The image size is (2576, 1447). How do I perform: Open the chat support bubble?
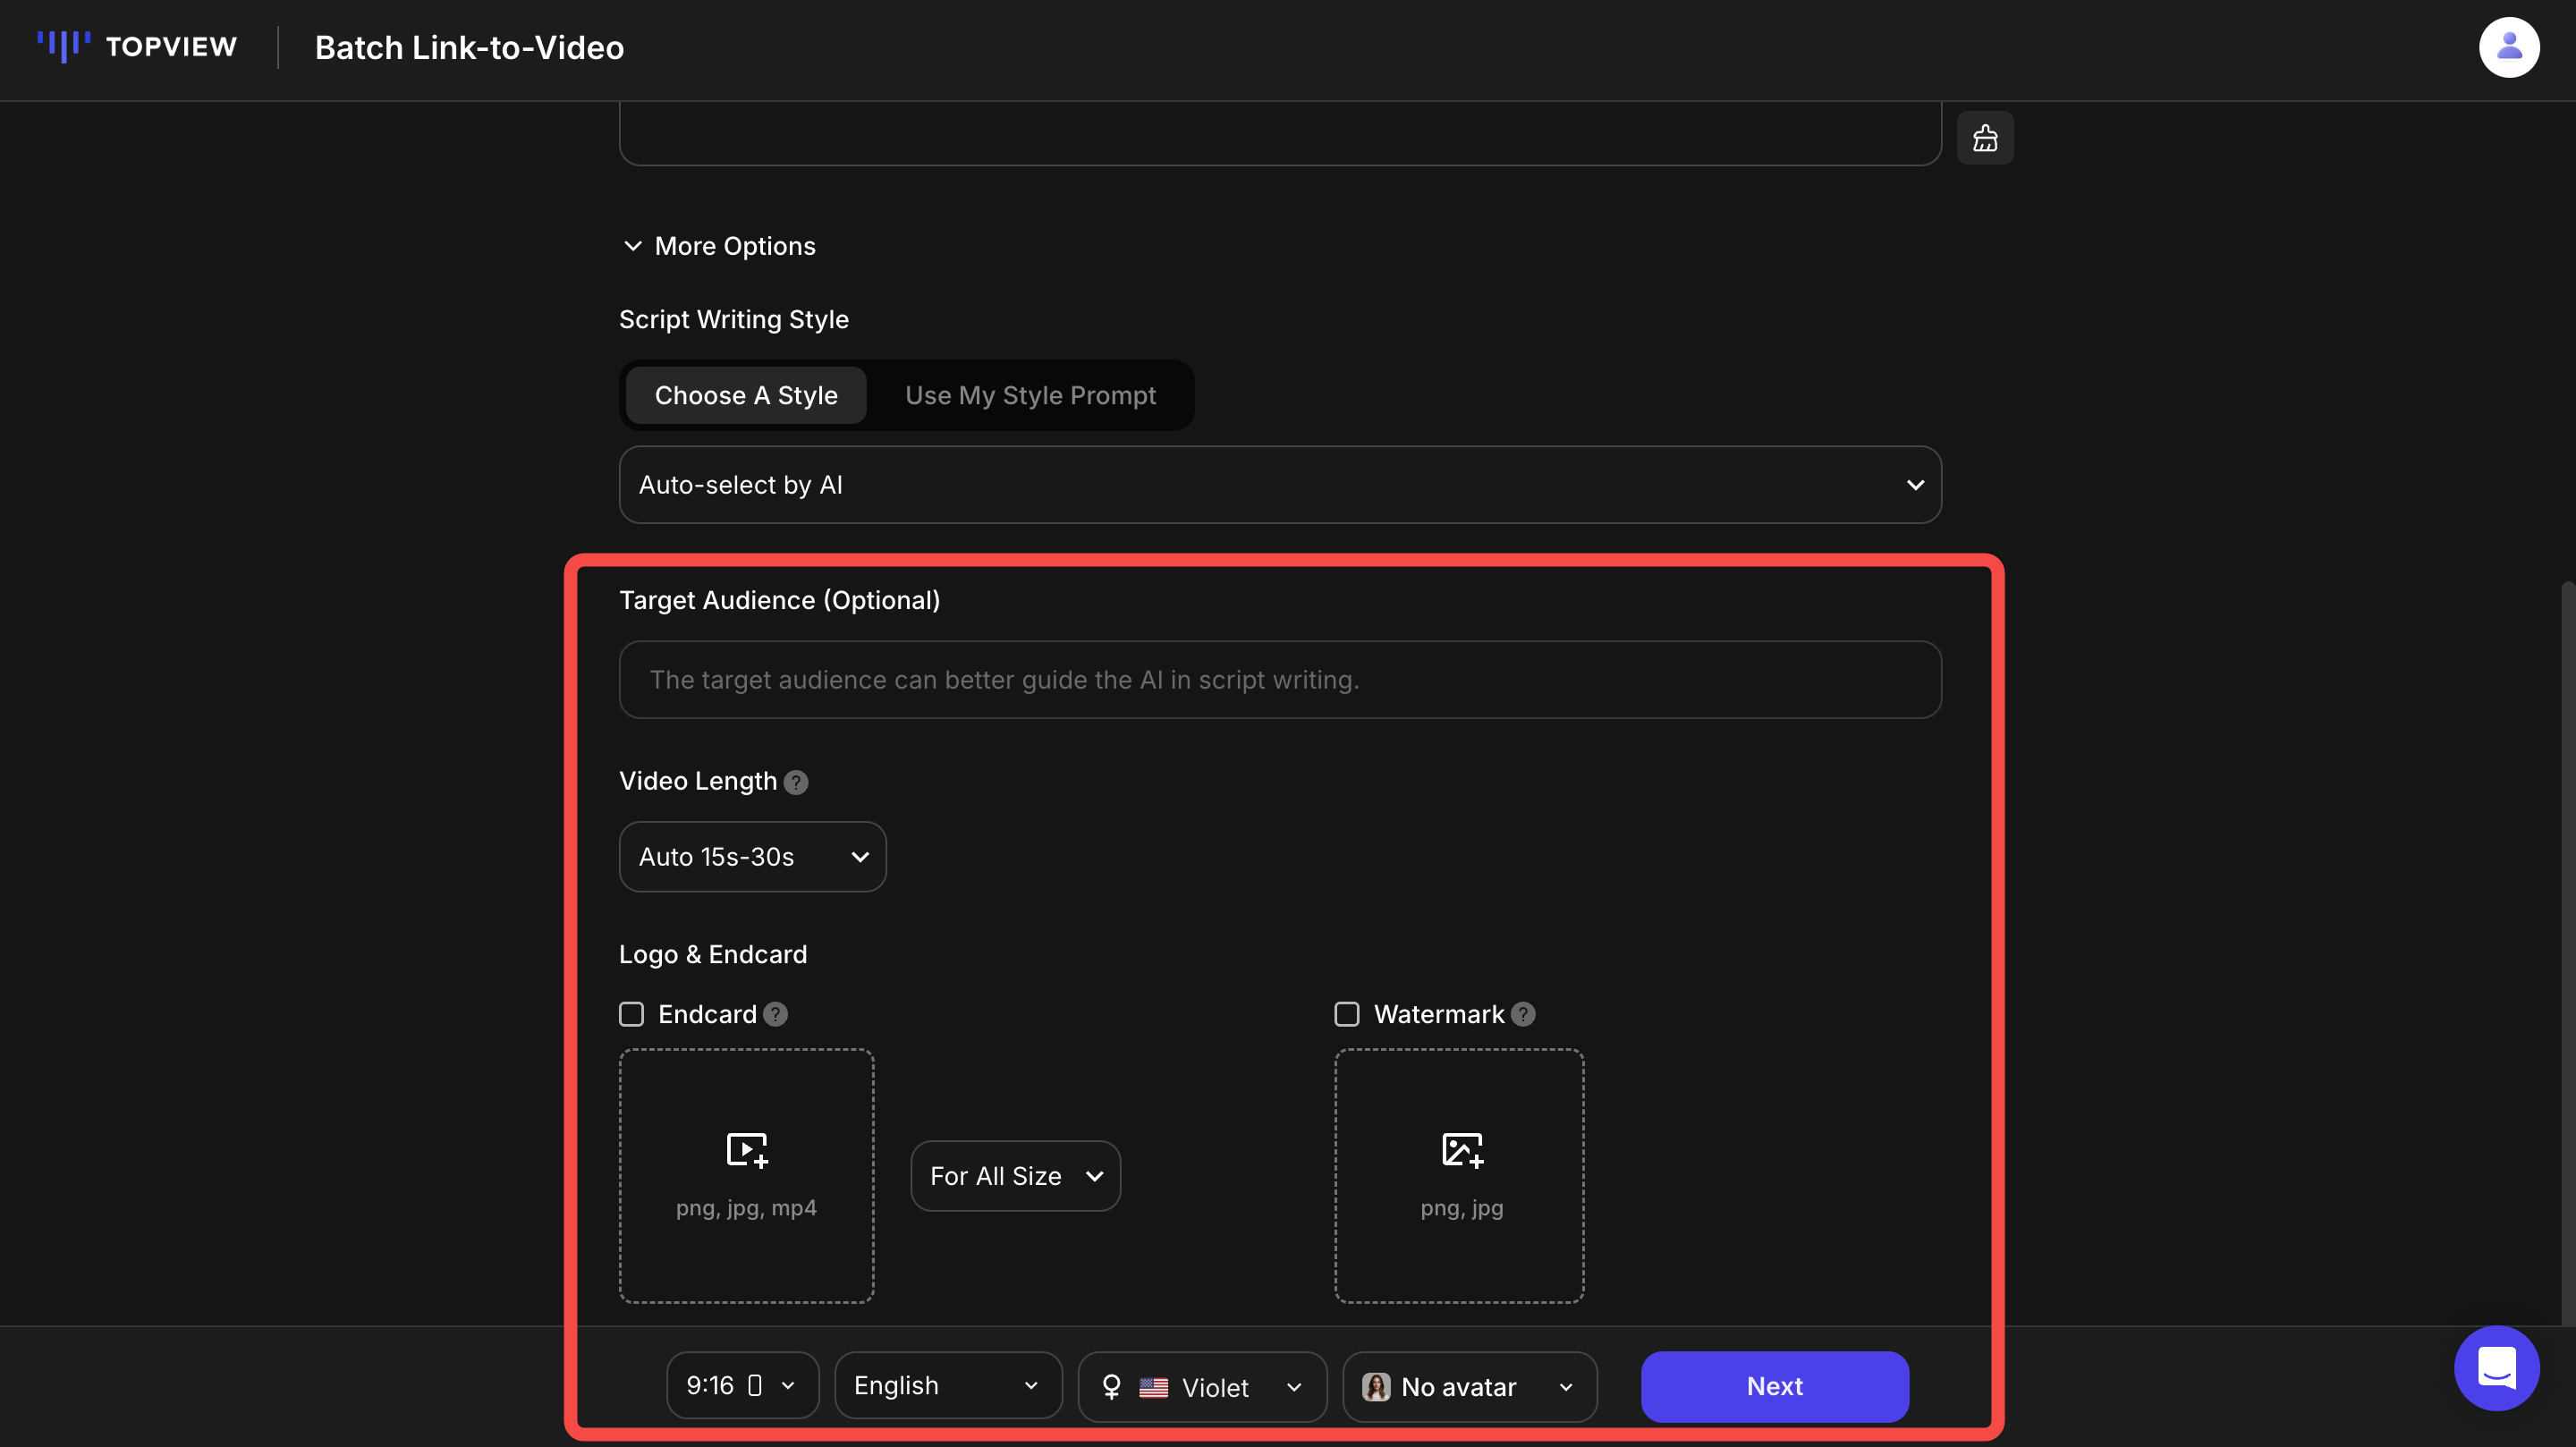(2496, 1368)
